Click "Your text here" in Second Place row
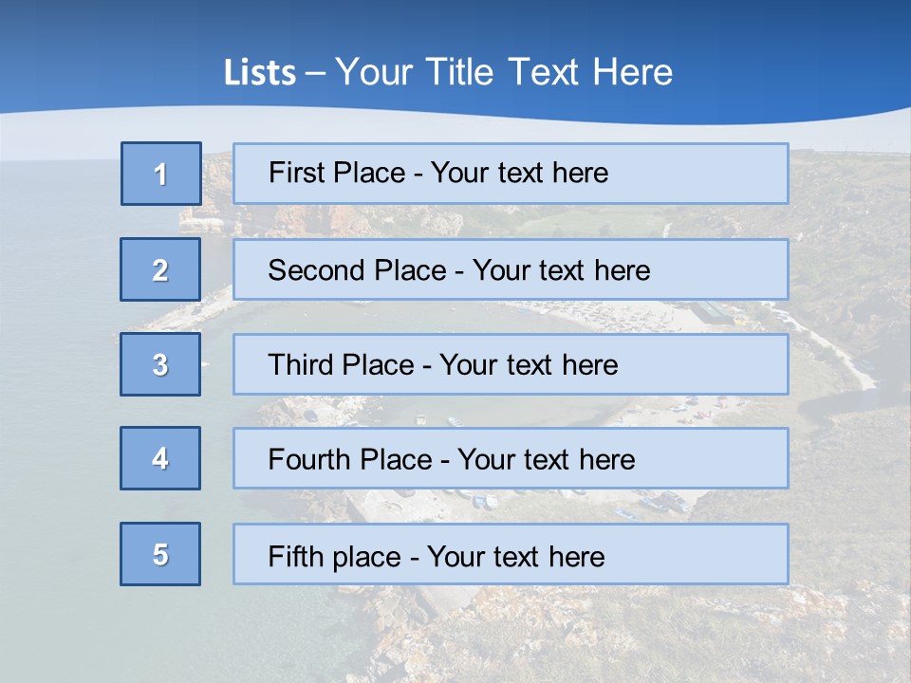Image resolution: width=911 pixels, height=683 pixels. tap(562, 270)
